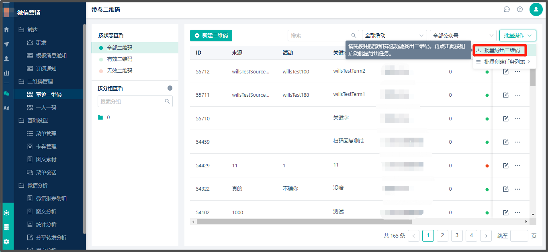Open the Ad icon in left rail
Image resolution: width=548 pixels, height=252 pixels.
click(x=6, y=108)
